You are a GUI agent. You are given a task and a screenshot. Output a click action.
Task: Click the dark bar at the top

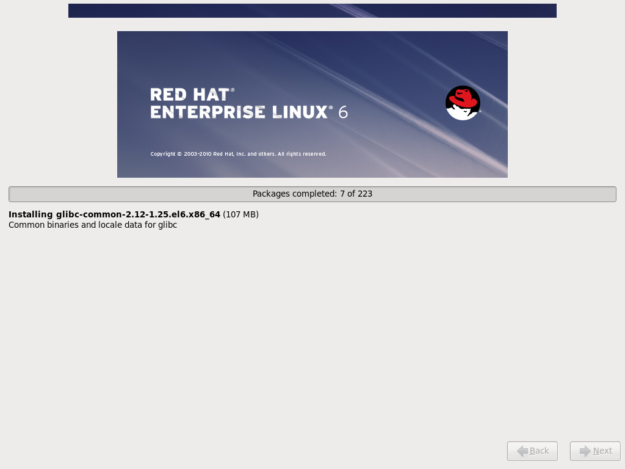[312, 10]
